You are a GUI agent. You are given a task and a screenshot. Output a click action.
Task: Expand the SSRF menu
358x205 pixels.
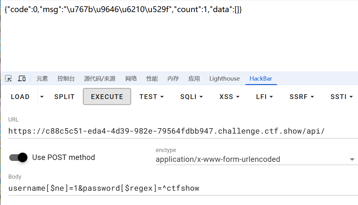coord(302,97)
